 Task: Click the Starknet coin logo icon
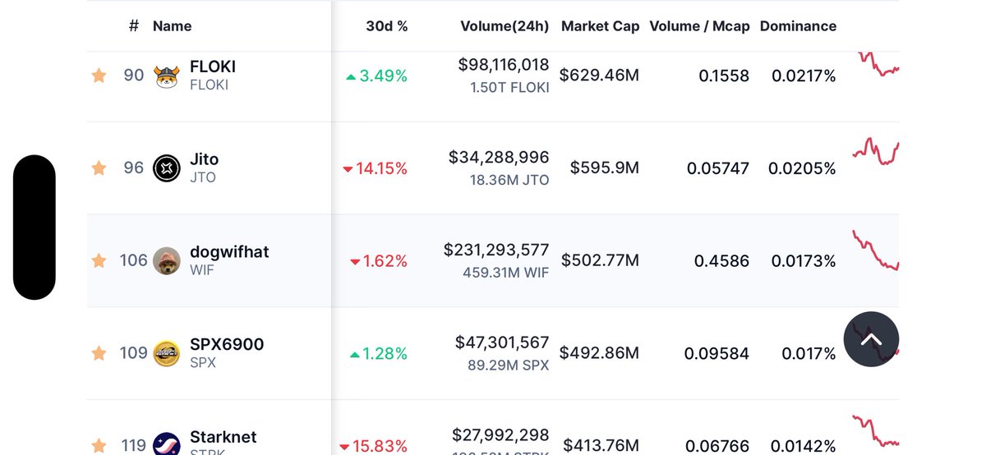pos(167,444)
